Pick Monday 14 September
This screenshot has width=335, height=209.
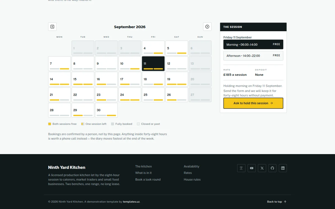coord(59,79)
